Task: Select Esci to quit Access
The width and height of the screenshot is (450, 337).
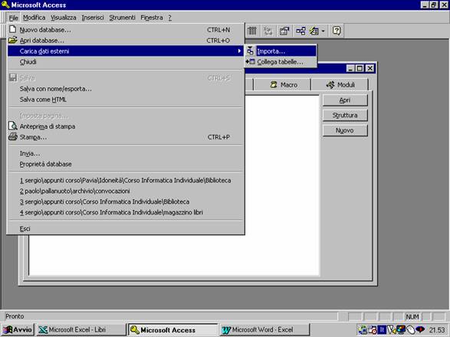Action: 126,228
